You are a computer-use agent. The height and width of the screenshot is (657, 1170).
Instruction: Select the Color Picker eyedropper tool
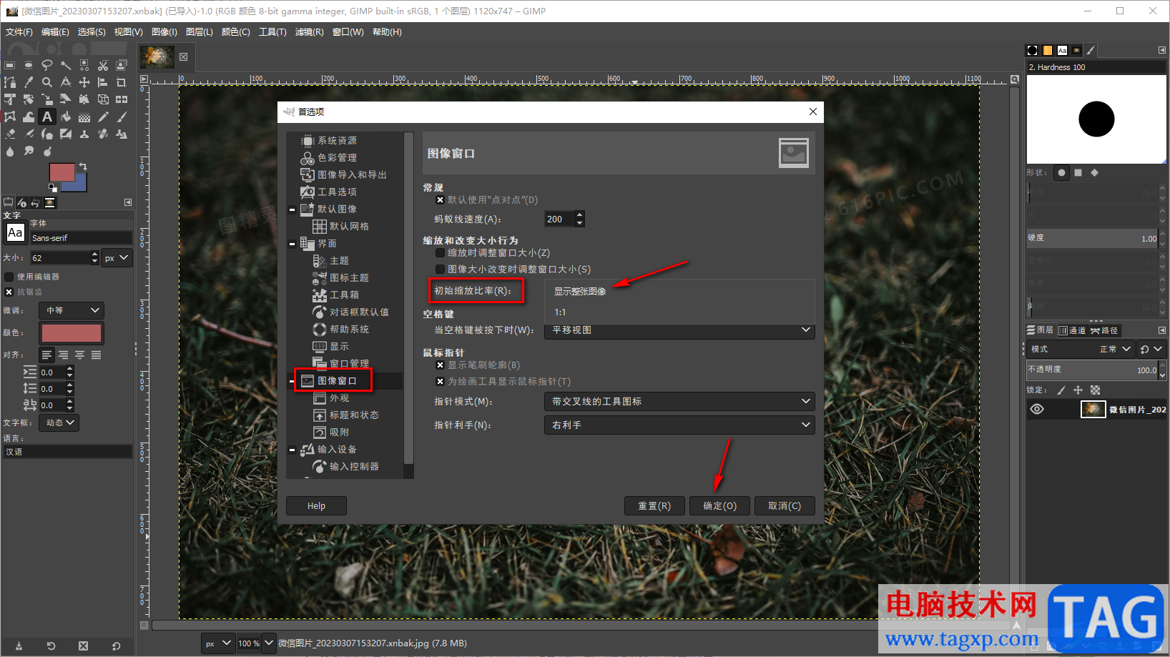point(29,82)
